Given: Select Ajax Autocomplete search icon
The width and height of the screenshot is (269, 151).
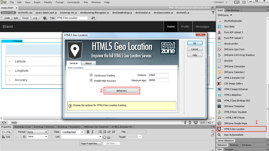Looking at the screenshot, I should click(219, 135).
